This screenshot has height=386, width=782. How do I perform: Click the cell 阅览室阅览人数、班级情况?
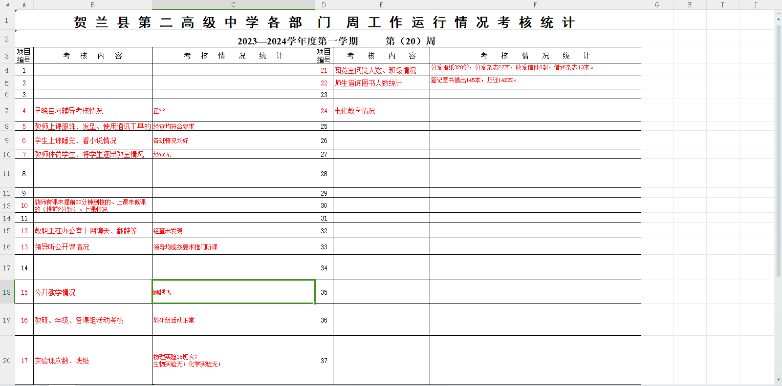(381, 70)
